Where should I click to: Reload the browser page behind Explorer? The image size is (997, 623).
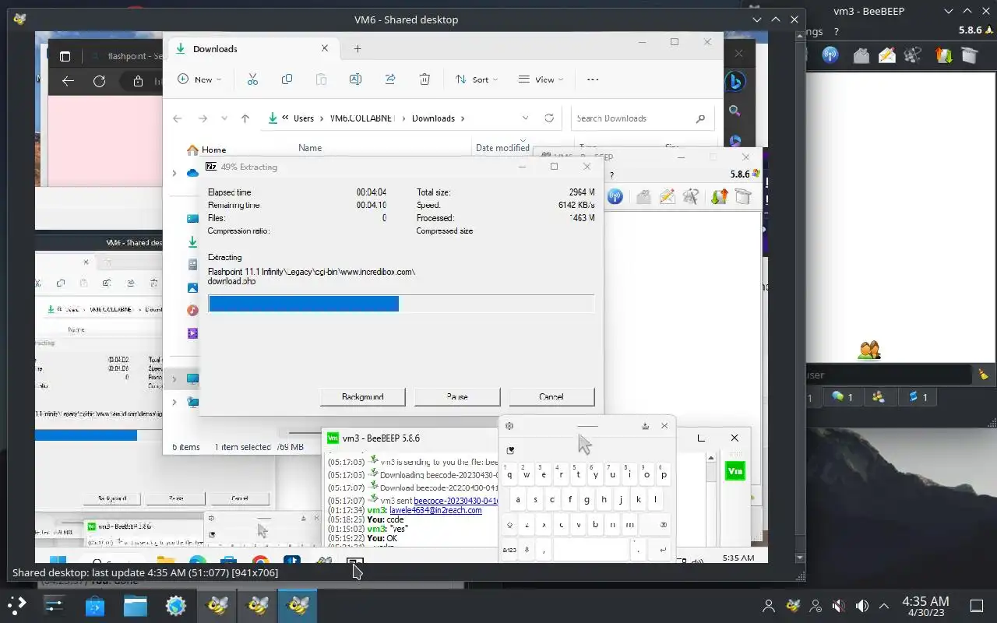pyautogui.click(x=99, y=81)
